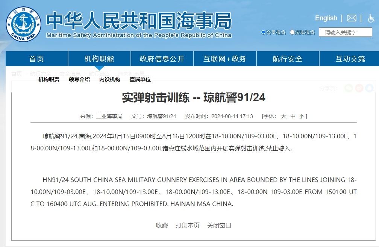Set font size to 中

(293, 116)
